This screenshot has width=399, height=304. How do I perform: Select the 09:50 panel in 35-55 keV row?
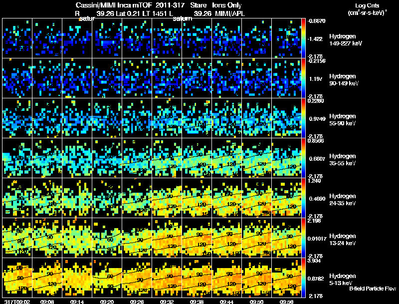coord(256,158)
